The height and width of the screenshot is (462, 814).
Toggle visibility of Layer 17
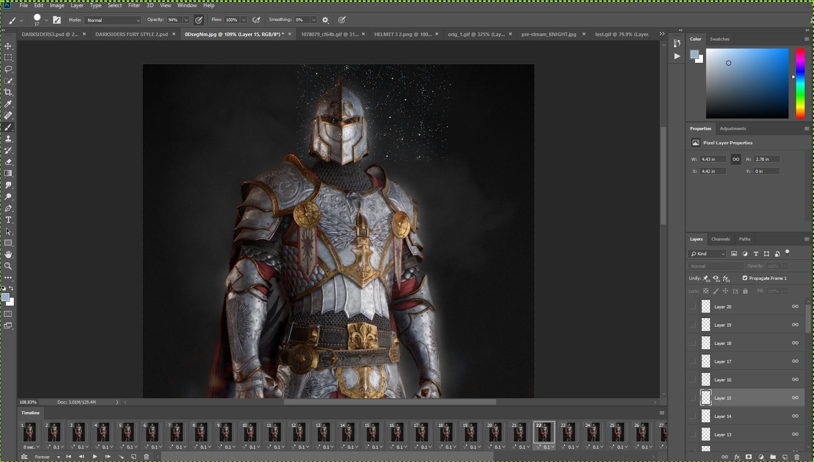point(692,361)
